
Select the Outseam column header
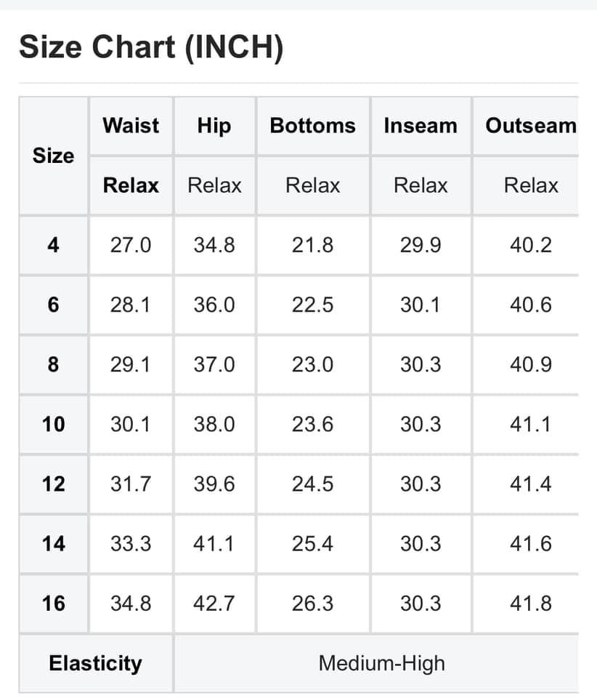tap(530, 125)
